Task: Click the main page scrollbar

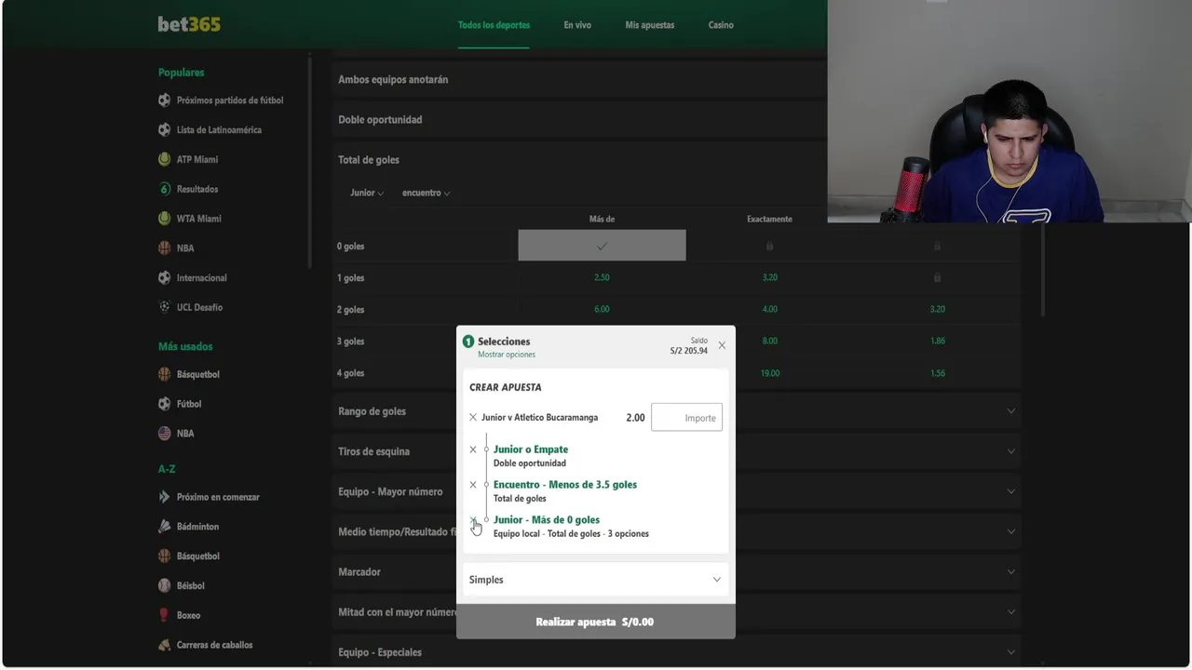Action: pyautogui.click(x=1042, y=270)
